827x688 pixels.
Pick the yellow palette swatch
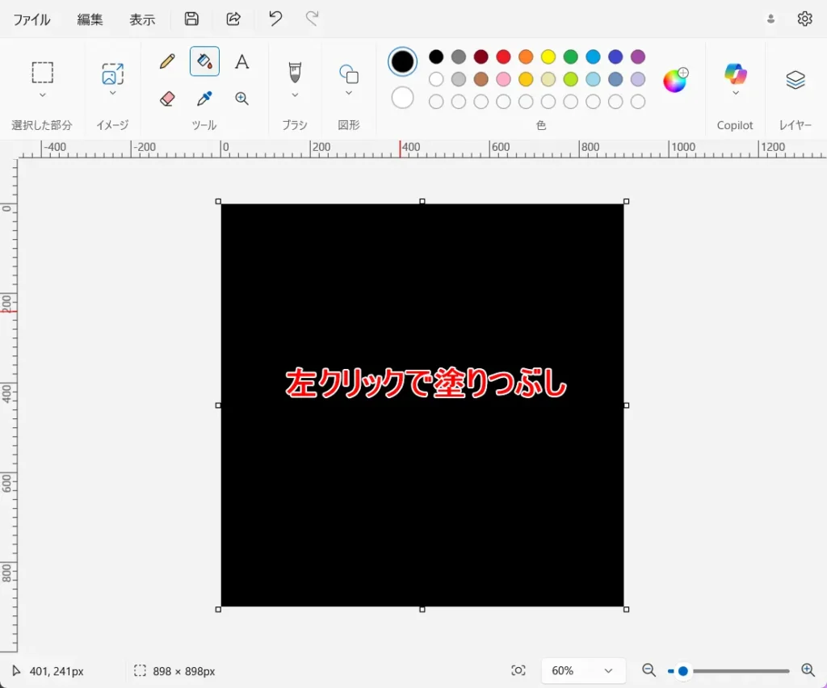pos(548,57)
